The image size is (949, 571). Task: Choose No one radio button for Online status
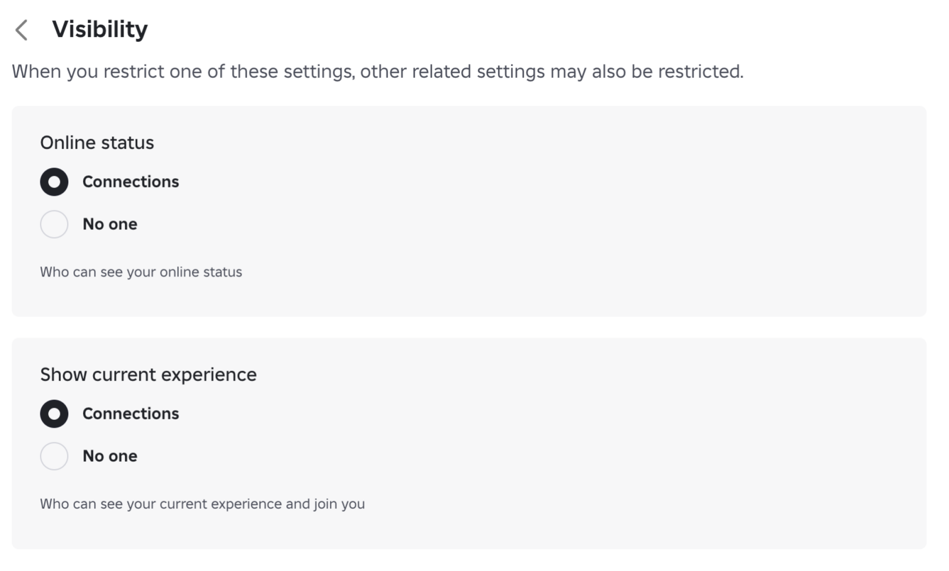(x=54, y=224)
